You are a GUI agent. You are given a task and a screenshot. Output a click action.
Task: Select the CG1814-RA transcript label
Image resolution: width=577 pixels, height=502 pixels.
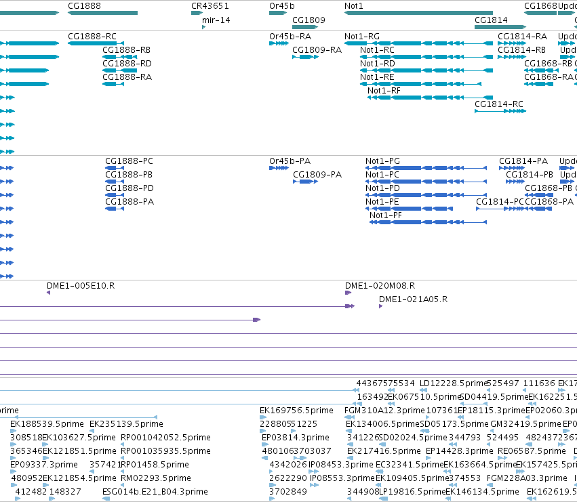522,37
